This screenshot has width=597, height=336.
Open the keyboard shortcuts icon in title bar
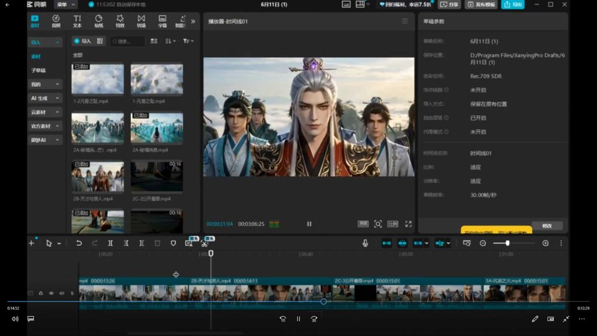346,5
